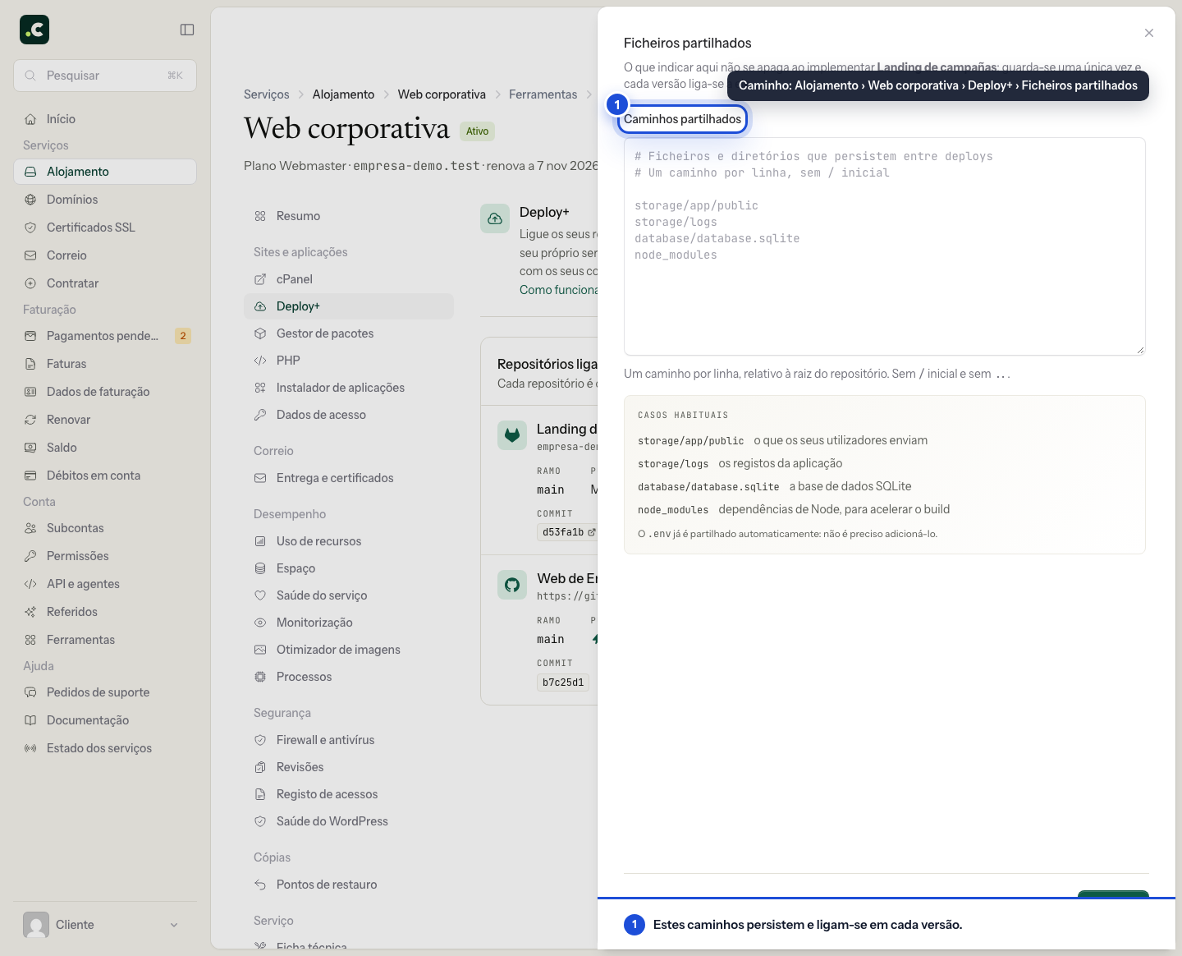
Task: Open Pontos de restauro section
Action: tap(349, 885)
